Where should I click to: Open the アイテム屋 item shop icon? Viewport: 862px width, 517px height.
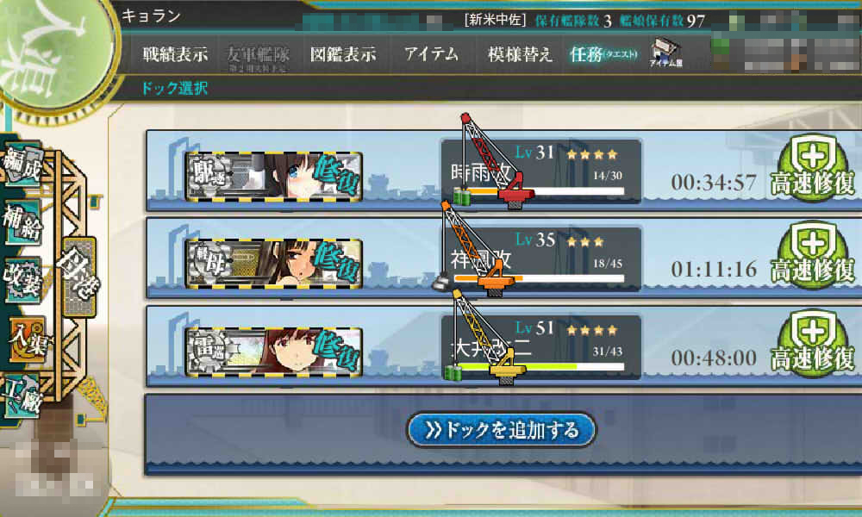pos(665,53)
